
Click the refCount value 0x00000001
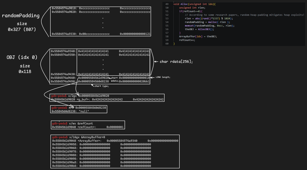[x=115, y=127]
